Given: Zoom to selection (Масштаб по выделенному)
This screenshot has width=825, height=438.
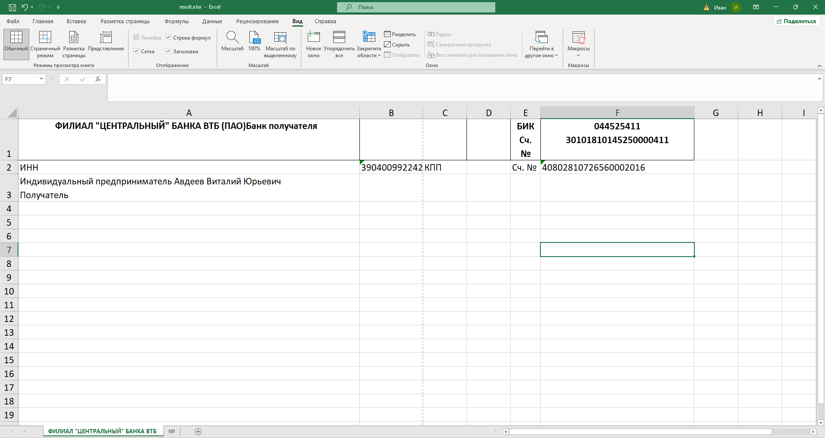Looking at the screenshot, I should coord(280,44).
